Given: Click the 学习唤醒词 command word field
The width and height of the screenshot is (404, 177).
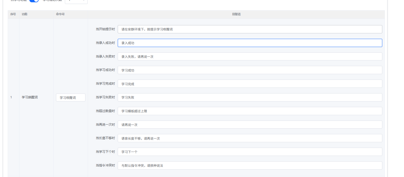Looking at the screenshot, I should (71, 97).
